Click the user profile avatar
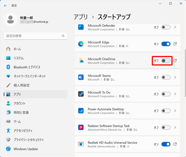Screen dimensions: 186x157 [10, 20]
